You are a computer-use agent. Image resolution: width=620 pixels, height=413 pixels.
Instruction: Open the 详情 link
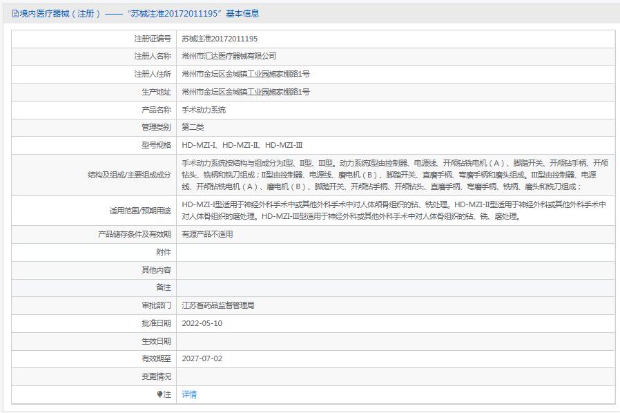[189, 394]
